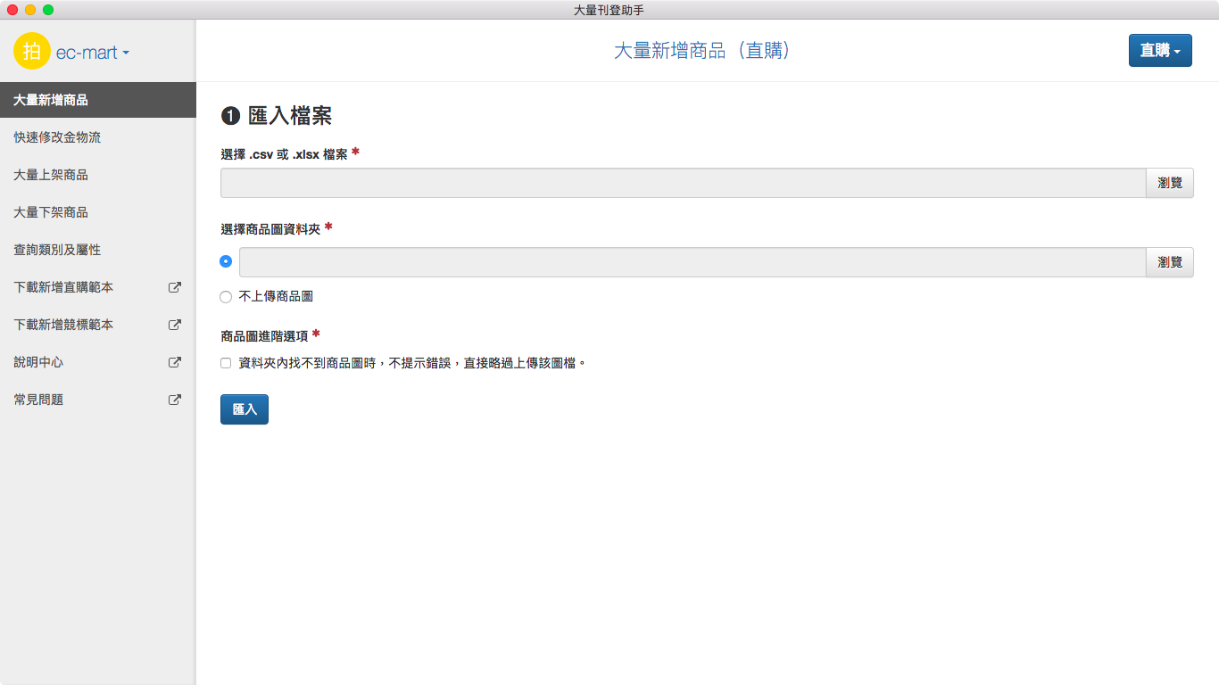Viewport: 1219px width, 685px height.
Task: Select the 不上傳商品圖 radio option
Action: point(226,297)
